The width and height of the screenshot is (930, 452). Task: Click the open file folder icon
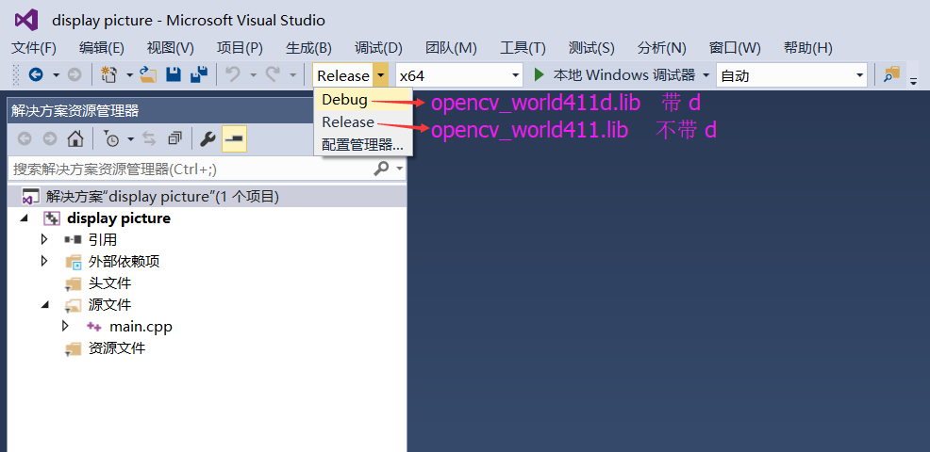point(148,74)
